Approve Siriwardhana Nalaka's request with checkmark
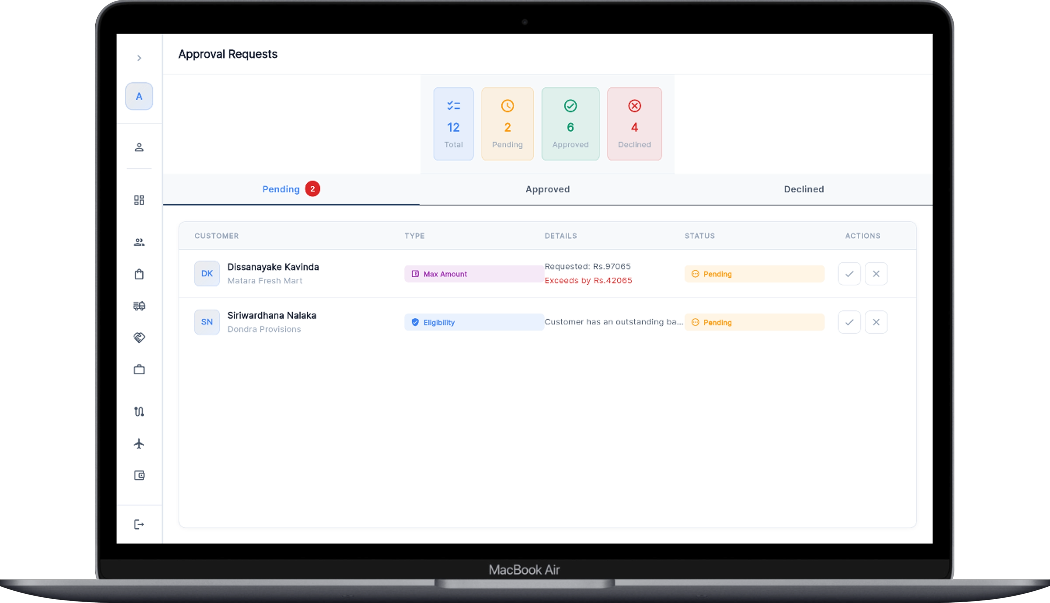 coord(849,322)
